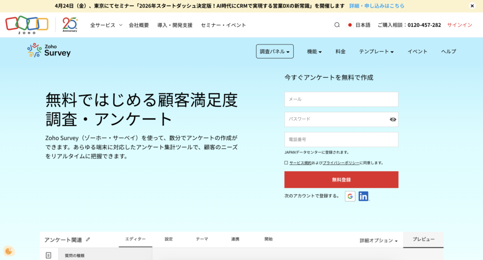The image size is (483, 260).
Task: Click the Japan flag language icon
Action: click(x=350, y=25)
